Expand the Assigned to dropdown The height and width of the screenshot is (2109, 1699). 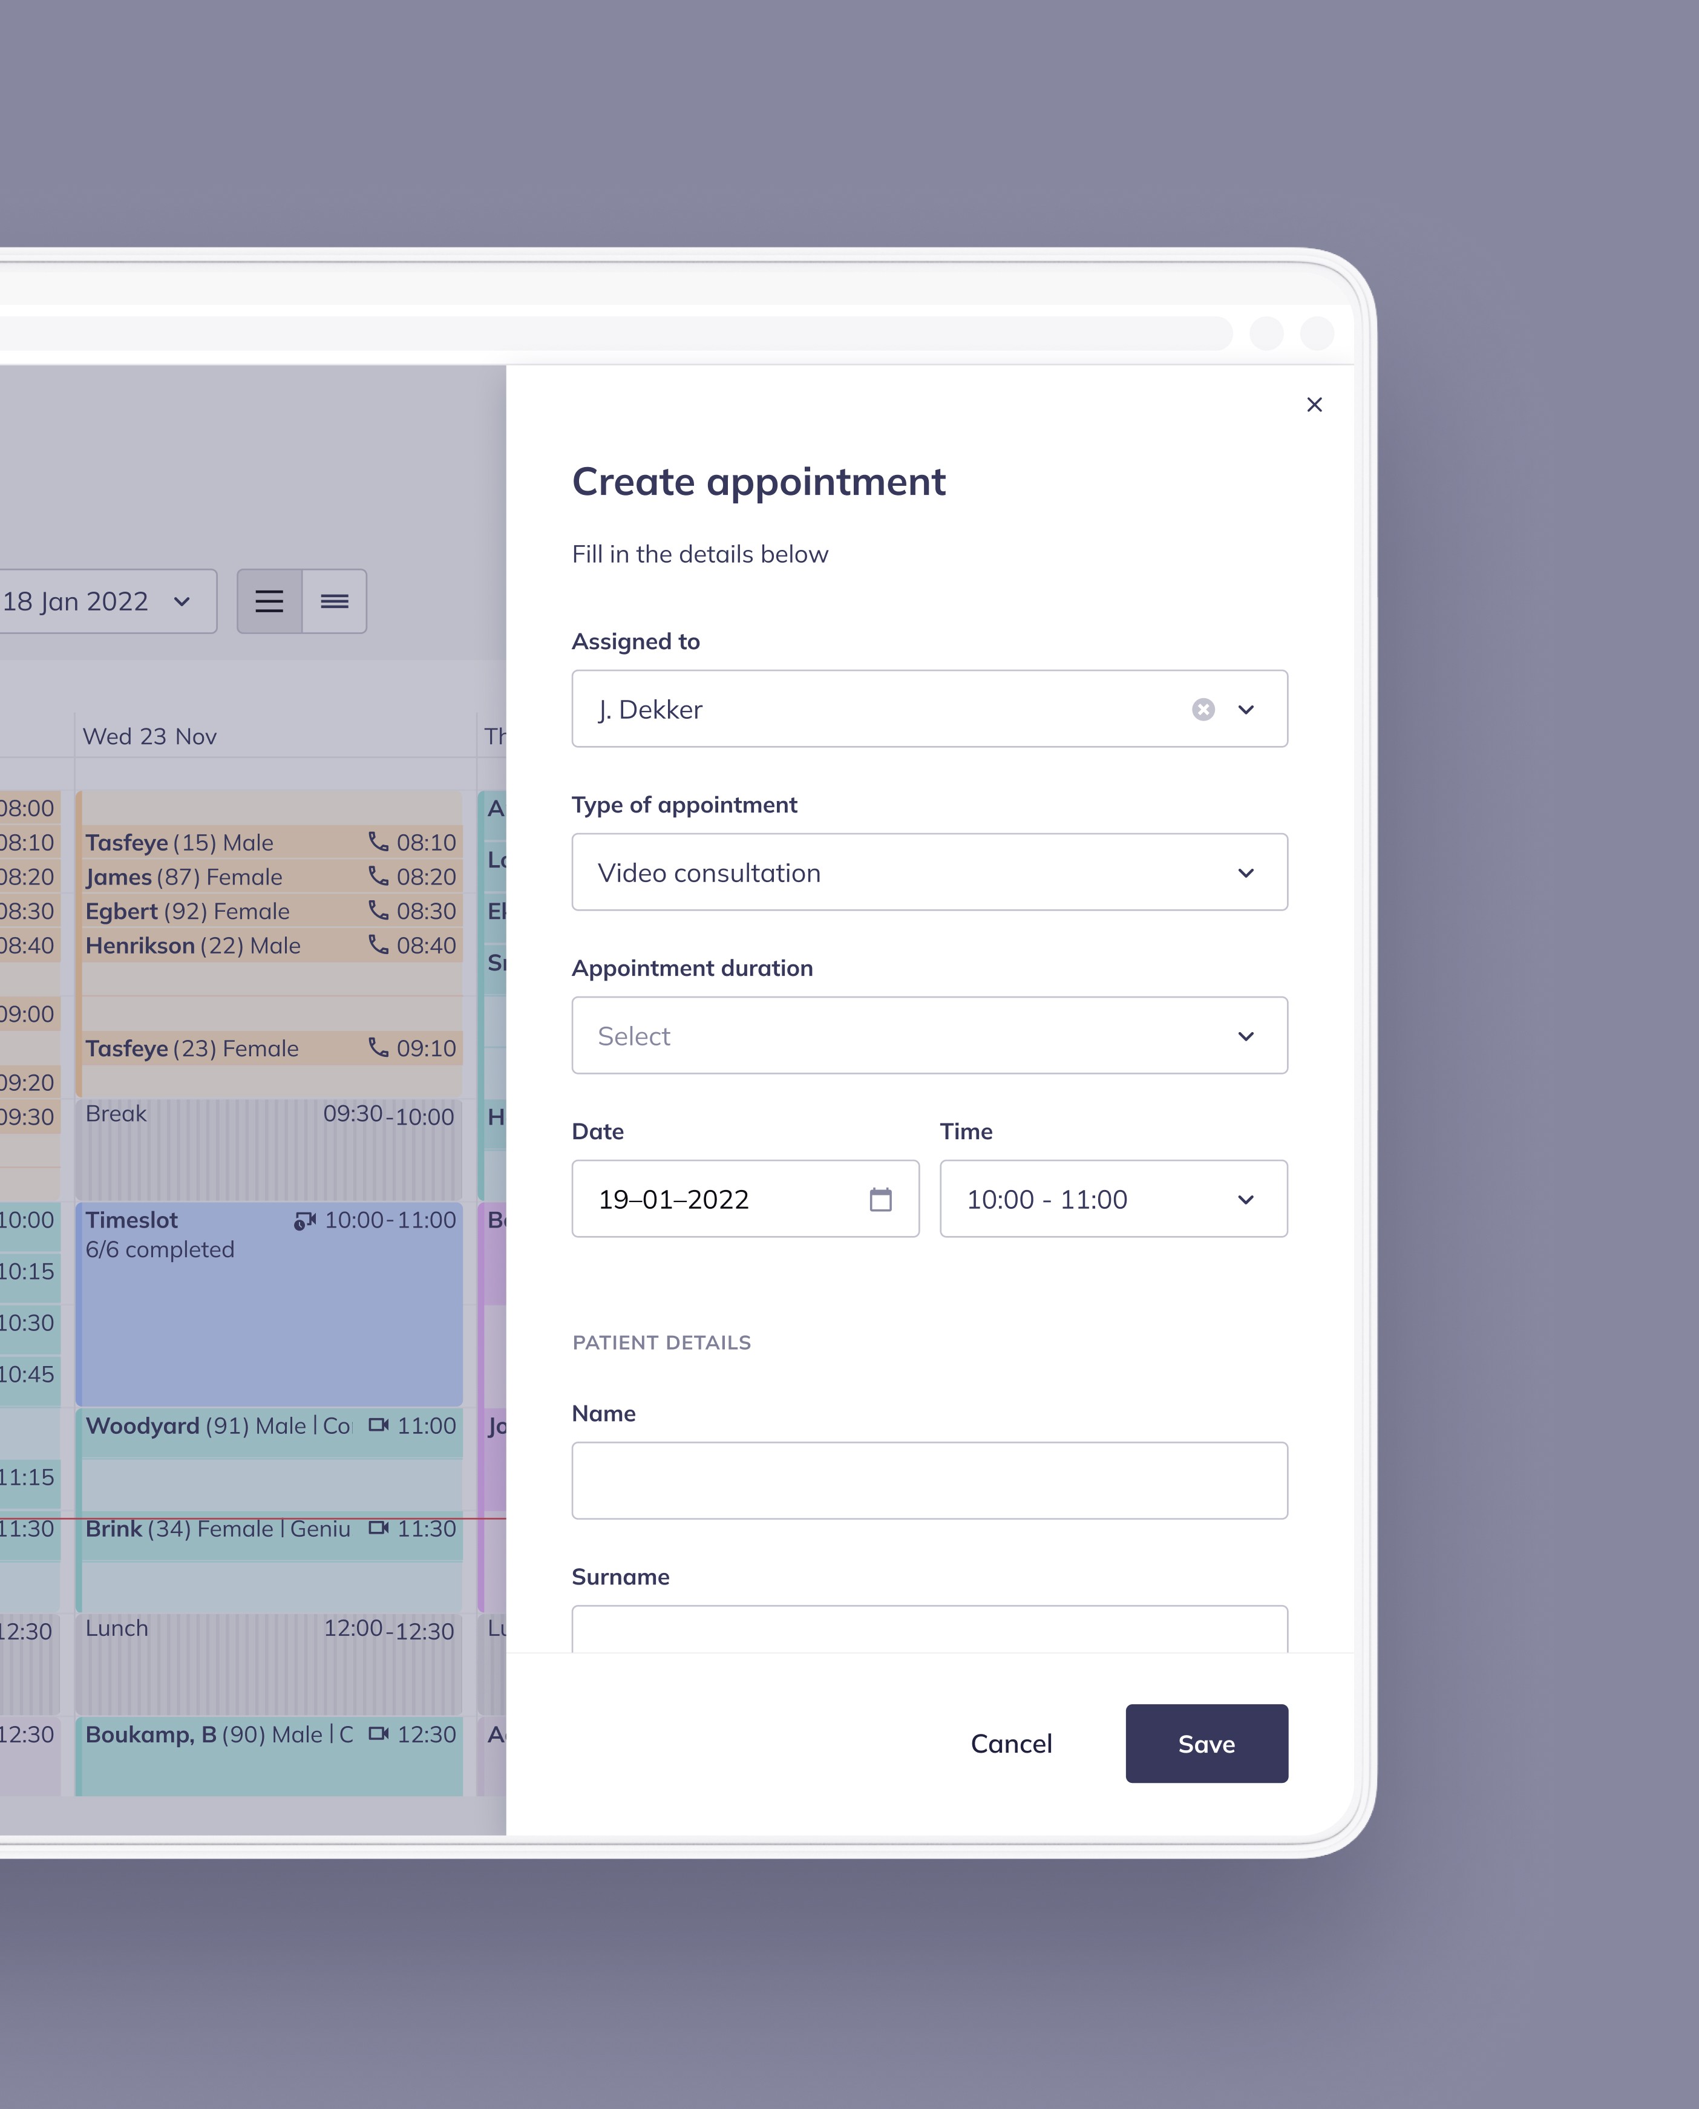click(1245, 710)
